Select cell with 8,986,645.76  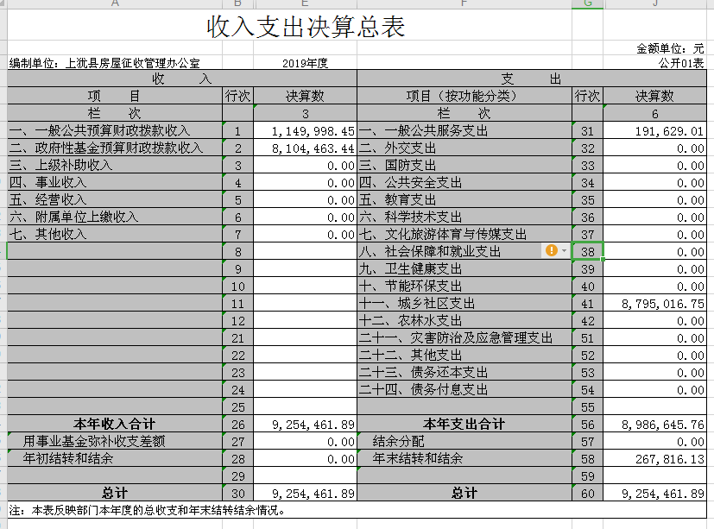pyautogui.click(x=654, y=424)
